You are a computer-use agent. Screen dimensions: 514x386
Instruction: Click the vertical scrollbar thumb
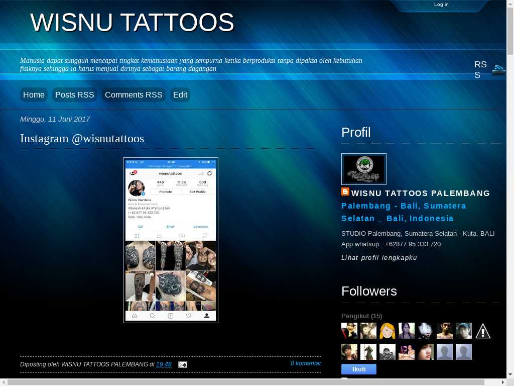click(x=510, y=31)
